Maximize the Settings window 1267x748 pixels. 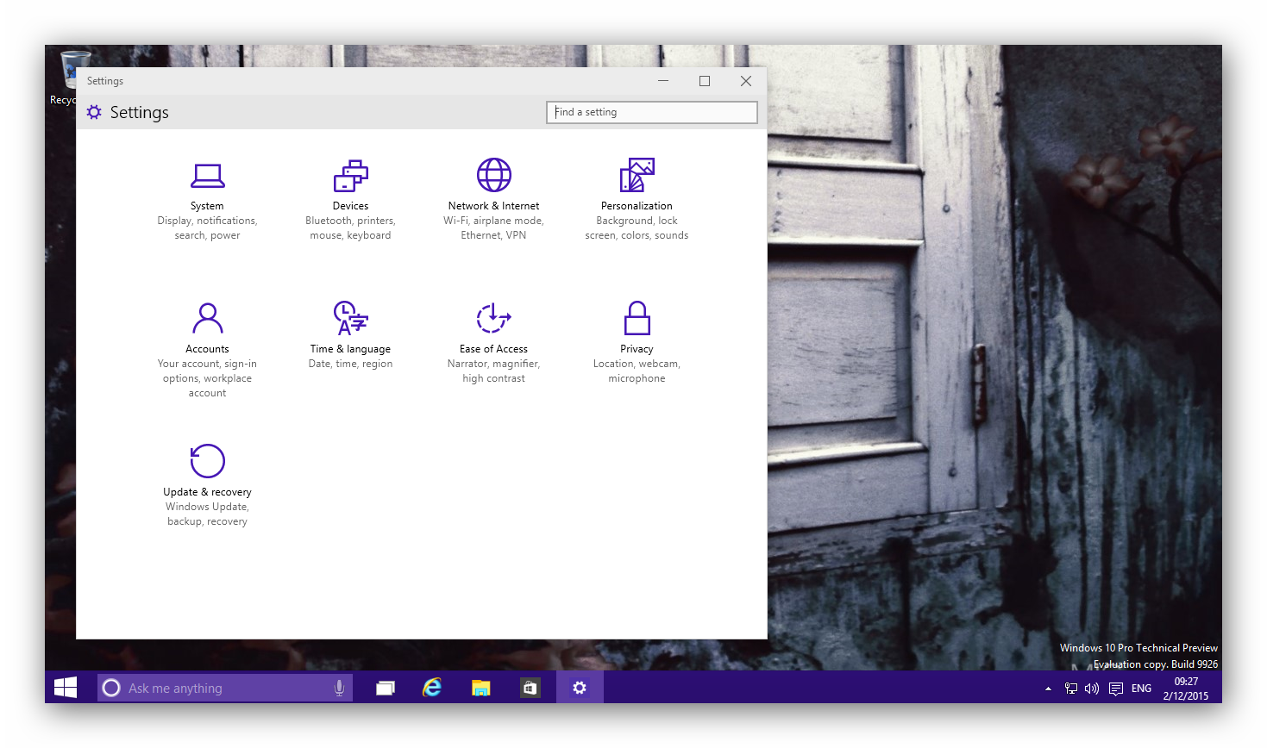(705, 81)
